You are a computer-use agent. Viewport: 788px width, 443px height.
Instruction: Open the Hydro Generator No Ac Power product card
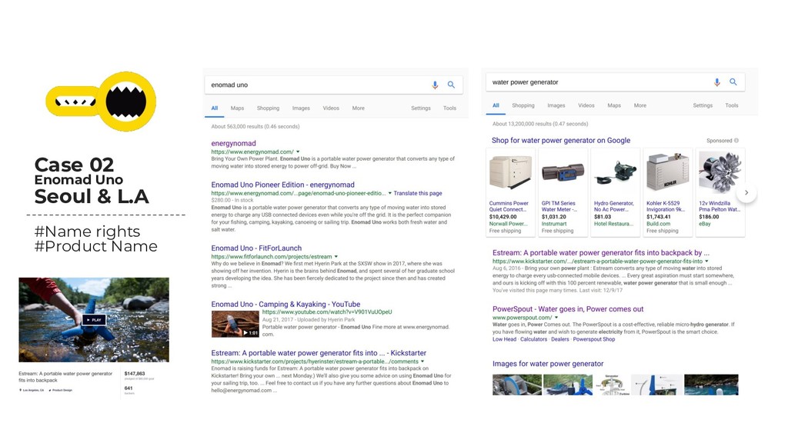point(616,192)
